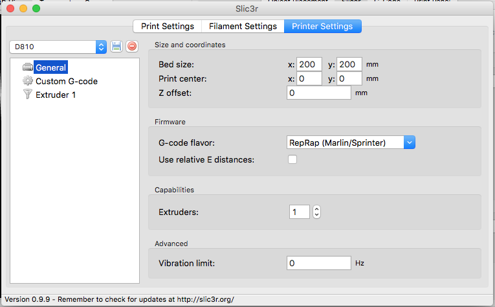495x307 pixels.
Task: Click the General printer icon in sidebar
Action: [x=27, y=67]
